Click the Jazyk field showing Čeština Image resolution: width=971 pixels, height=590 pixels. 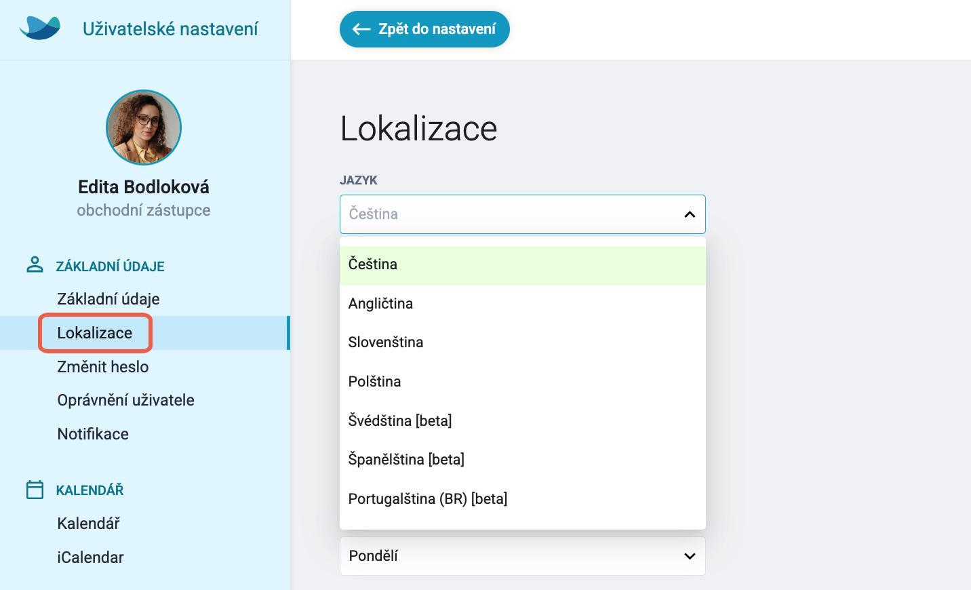[x=522, y=214]
